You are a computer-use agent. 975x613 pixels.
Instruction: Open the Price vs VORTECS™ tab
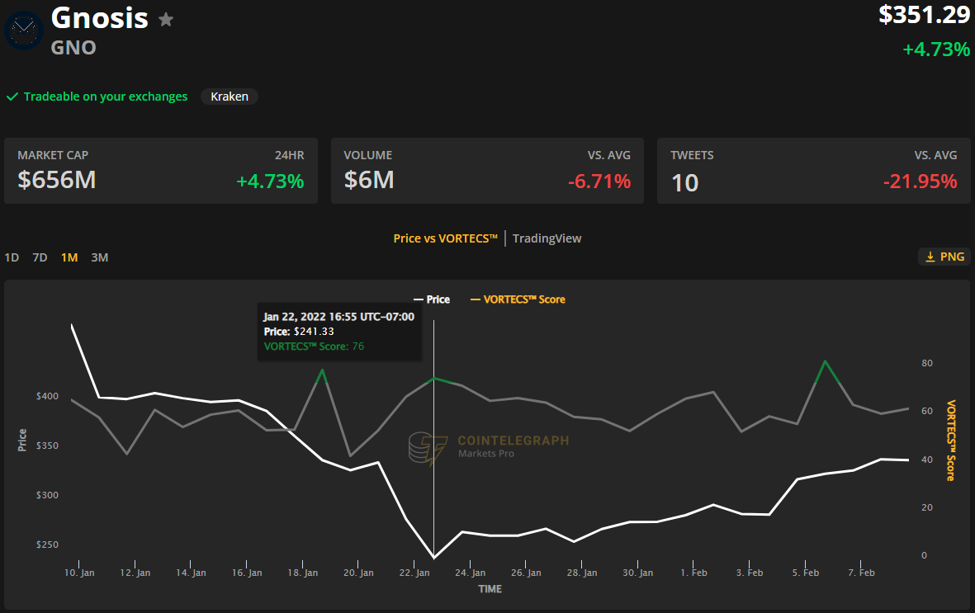pyautogui.click(x=445, y=238)
